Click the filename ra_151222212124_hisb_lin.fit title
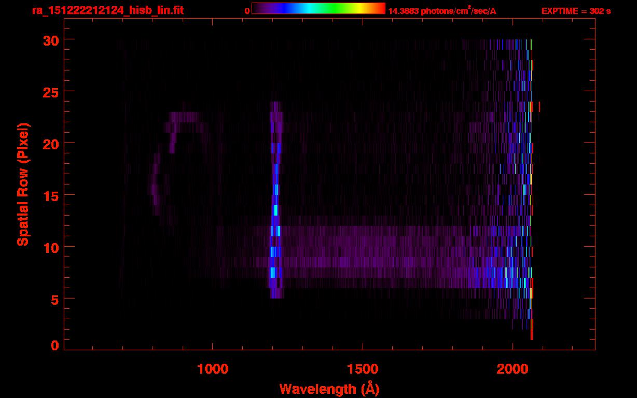 pyautogui.click(x=107, y=10)
